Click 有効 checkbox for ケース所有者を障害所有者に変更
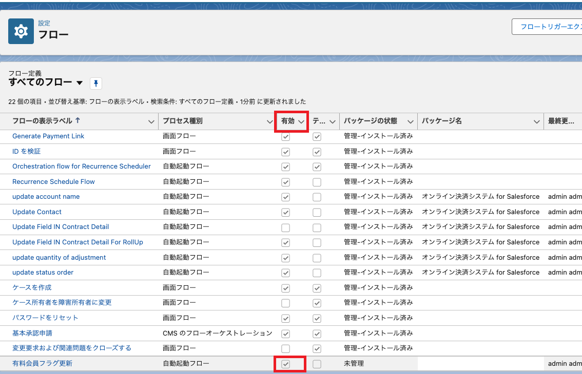 (x=285, y=303)
